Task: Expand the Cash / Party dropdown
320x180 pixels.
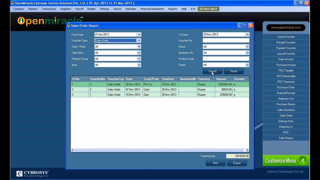Action: [139, 46]
